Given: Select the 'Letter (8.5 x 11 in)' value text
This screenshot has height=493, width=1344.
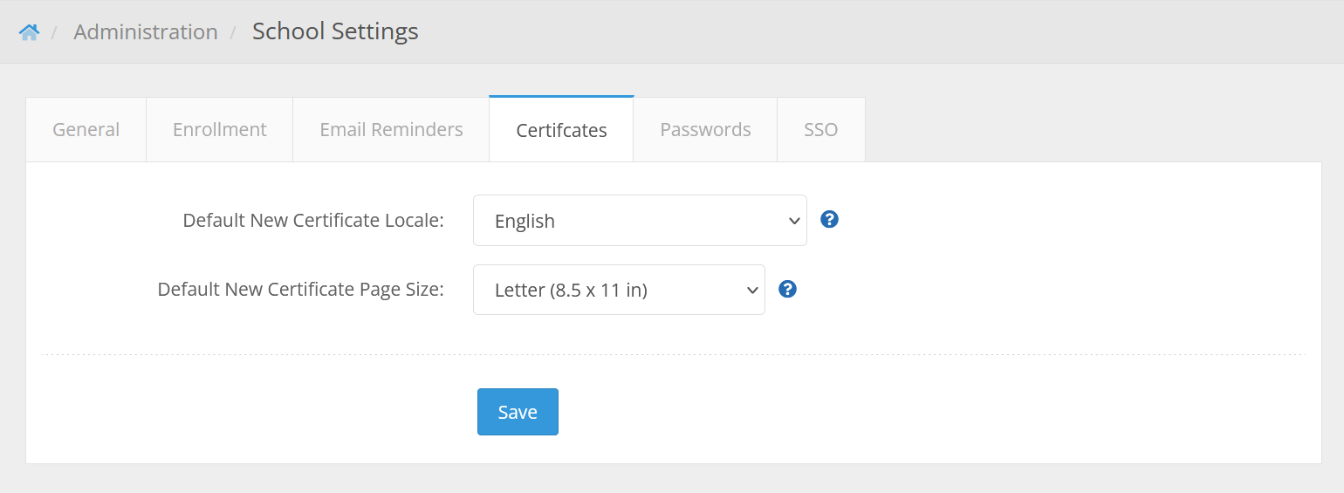Looking at the screenshot, I should click(x=571, y=291).
